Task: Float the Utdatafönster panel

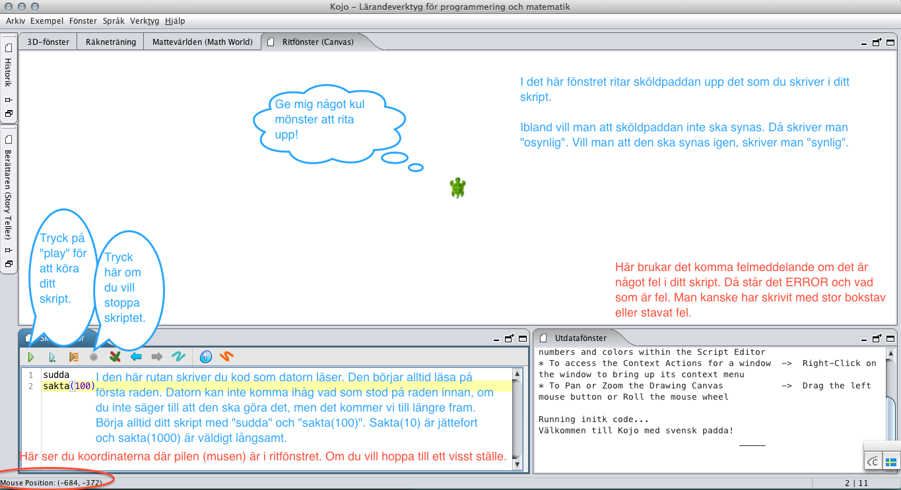Action: (877, 338)
